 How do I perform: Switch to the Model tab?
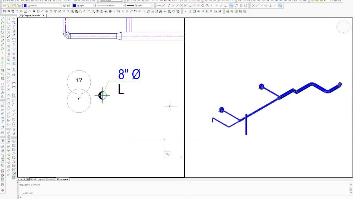pyautogui.click(x=33, y=179)
